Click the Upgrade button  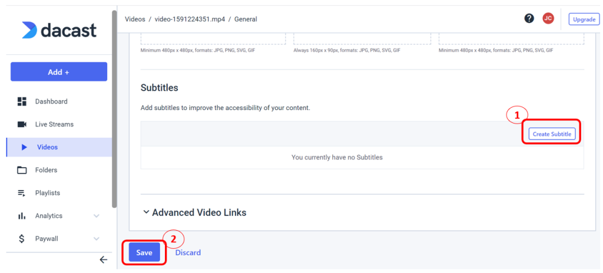(584, 19)
